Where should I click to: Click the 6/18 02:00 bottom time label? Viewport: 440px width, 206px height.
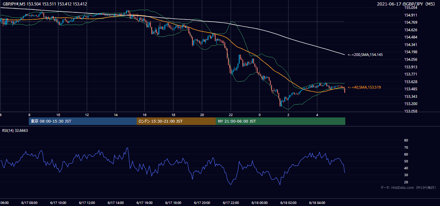288,203
